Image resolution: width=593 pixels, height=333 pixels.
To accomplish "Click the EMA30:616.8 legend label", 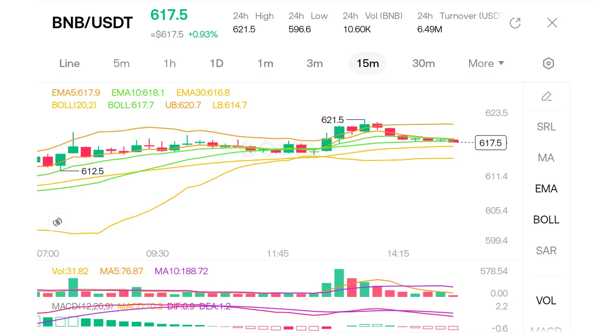I will point(203,92).
